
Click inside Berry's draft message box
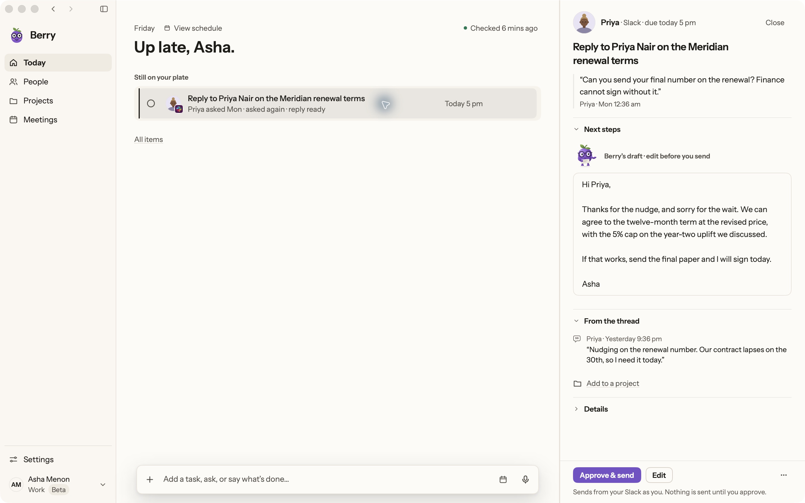[682, 234]
